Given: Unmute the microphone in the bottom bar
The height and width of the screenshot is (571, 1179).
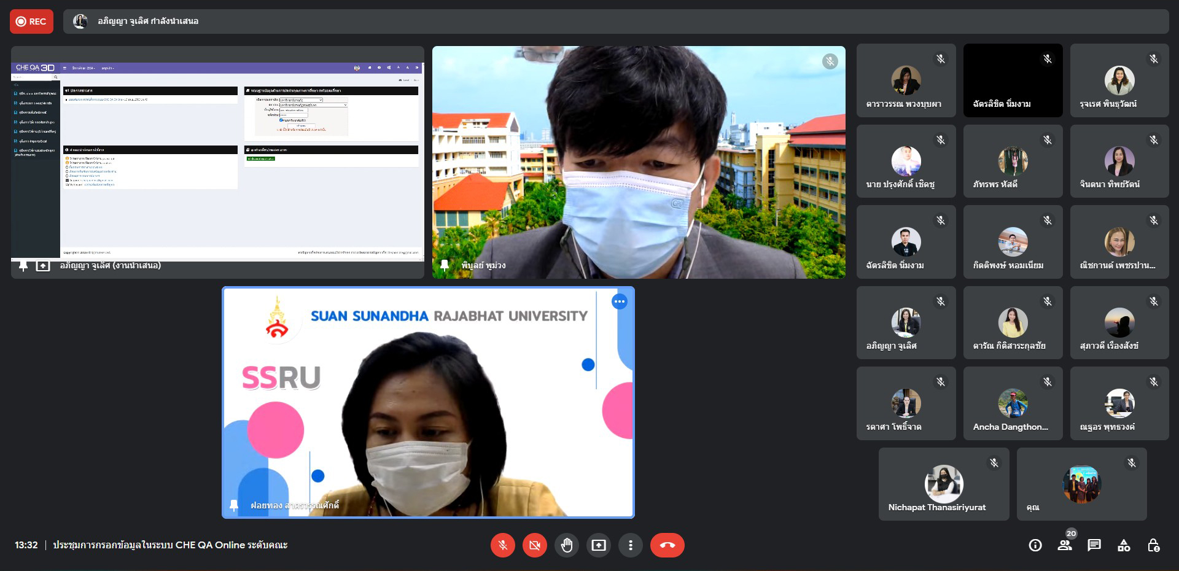Looking at the screenshot, I should 502,545.
